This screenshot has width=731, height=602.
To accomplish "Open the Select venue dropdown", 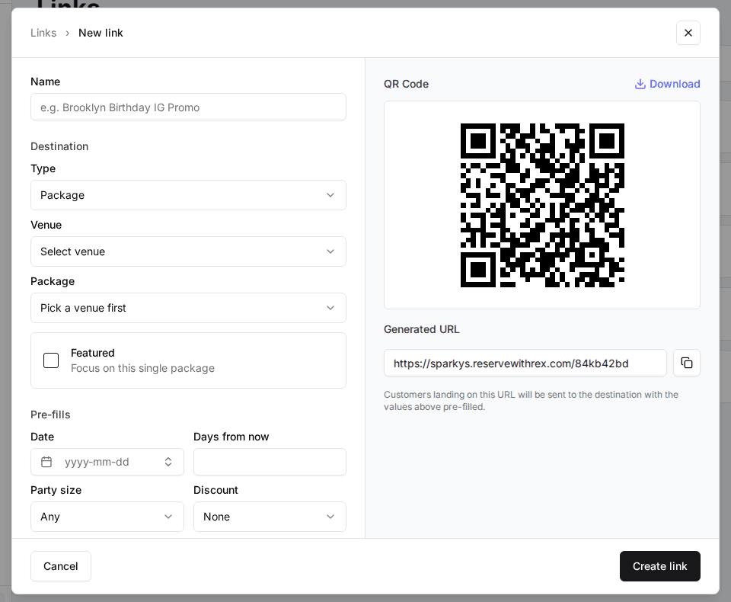I will click(188, 251).
